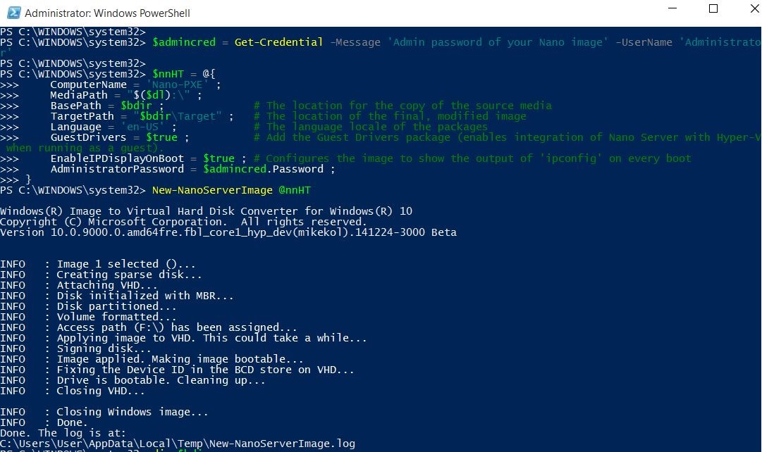This screenshot has width=762, height=452.
Task: Click the 'Copyright (C) Microsoft Corporation' line
Action: [184, 222]
